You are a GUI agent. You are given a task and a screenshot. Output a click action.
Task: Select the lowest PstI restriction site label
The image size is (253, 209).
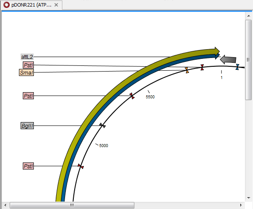pyautogui.click(x=28, y=166)
